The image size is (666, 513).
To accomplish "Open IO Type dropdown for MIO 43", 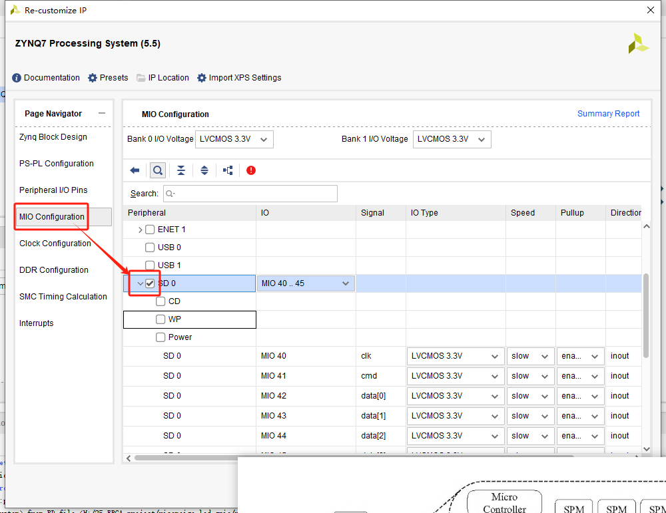I will click(456, 416).
